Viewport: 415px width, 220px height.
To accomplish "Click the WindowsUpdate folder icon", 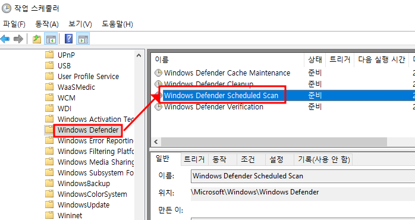I will pos(49,205).
